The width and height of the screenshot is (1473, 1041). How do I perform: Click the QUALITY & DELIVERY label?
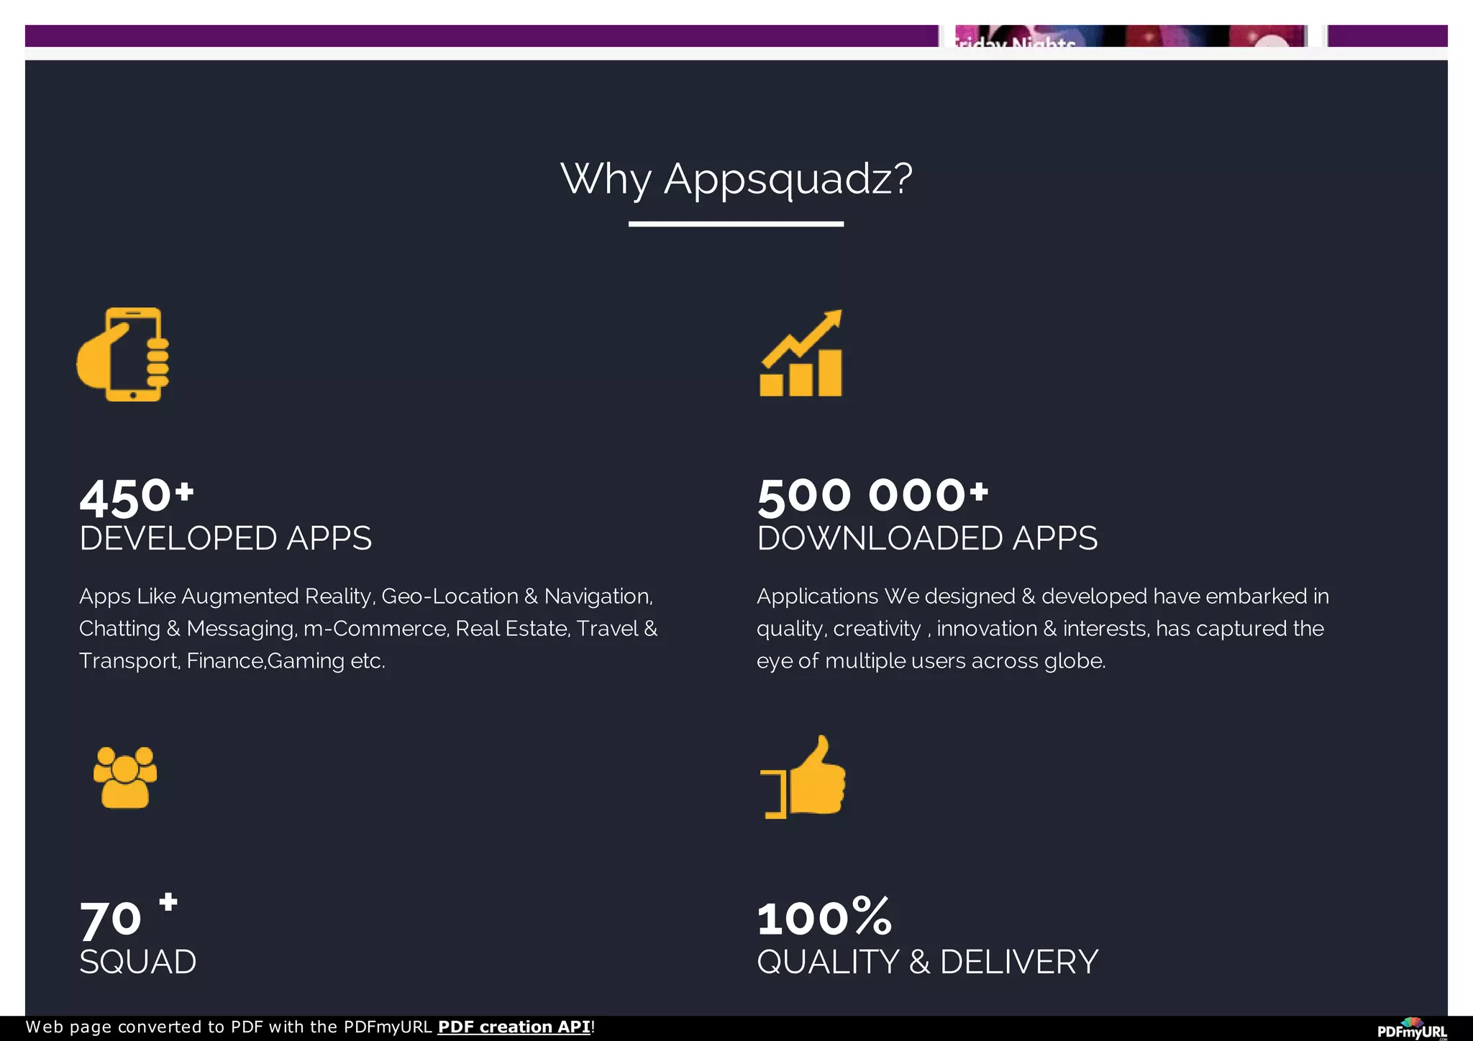[928, 962]
